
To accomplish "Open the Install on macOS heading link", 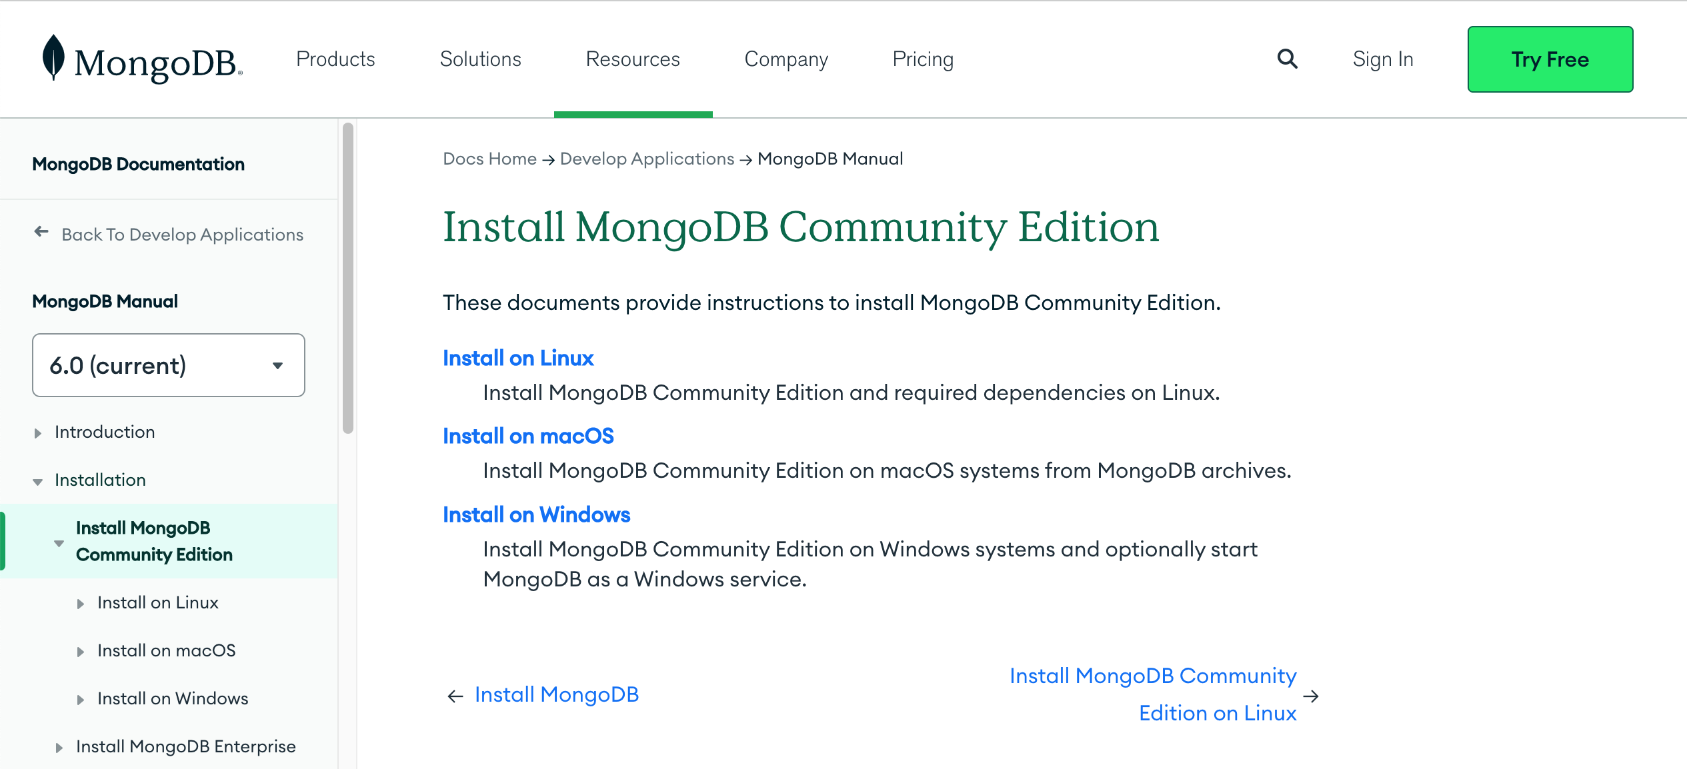I will (528, 436).
